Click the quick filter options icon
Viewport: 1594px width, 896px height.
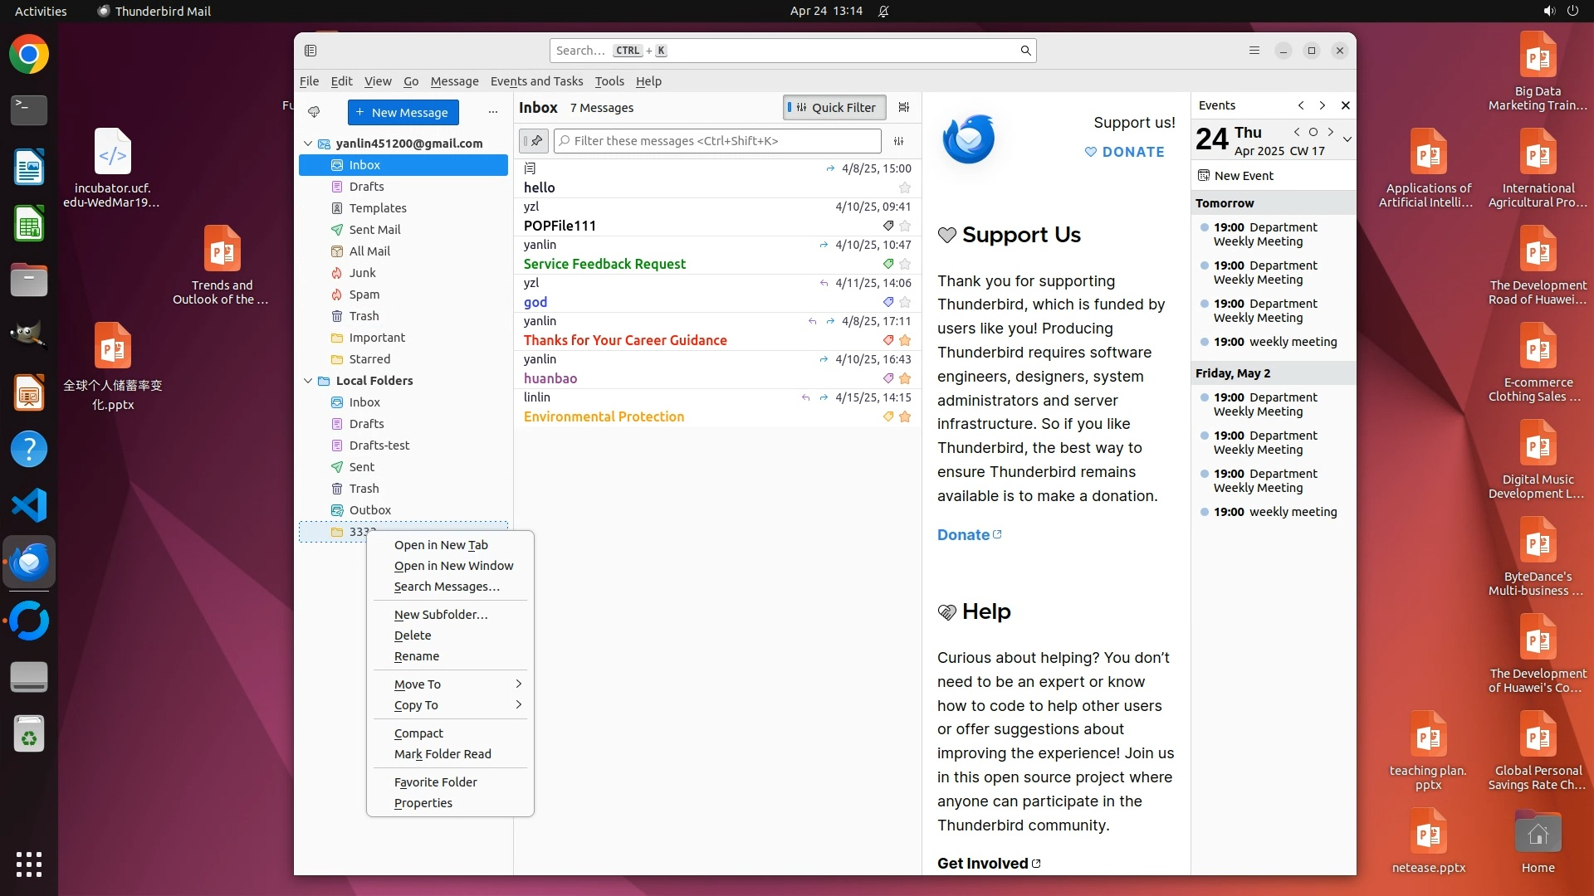click(898, 141)
